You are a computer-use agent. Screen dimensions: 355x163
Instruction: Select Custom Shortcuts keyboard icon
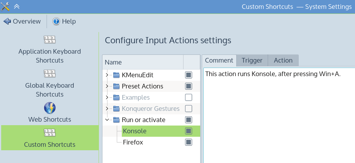50,133
